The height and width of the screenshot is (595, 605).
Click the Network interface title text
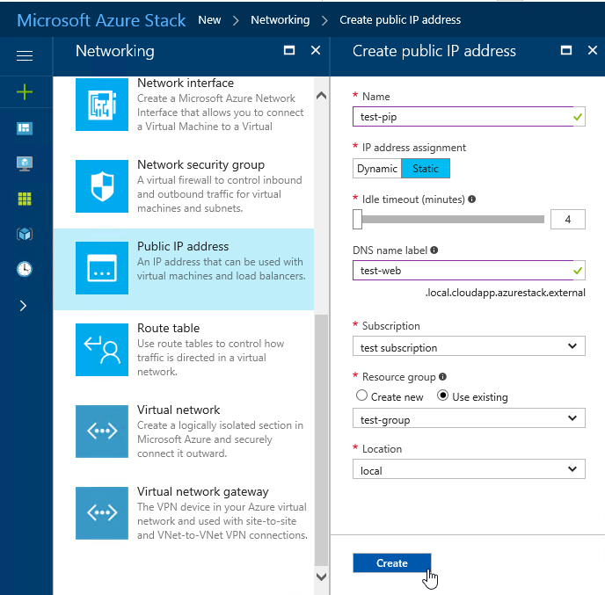[186, 83]
